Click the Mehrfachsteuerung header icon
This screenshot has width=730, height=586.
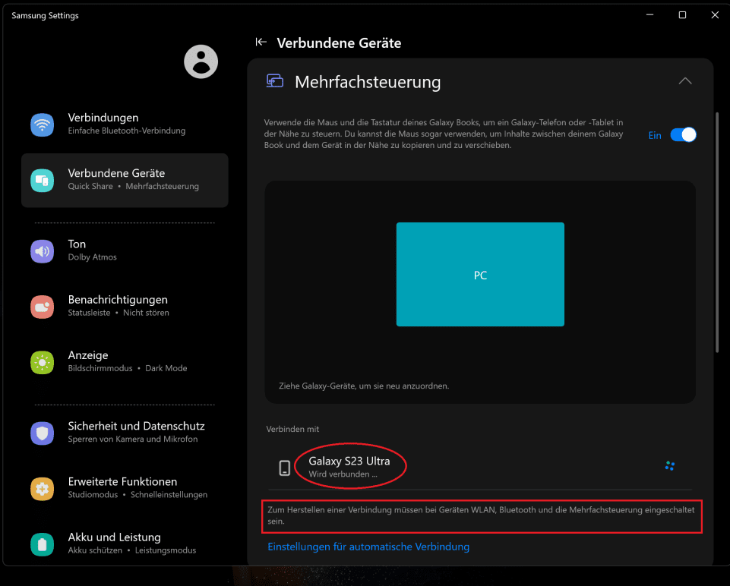[275, 81]
